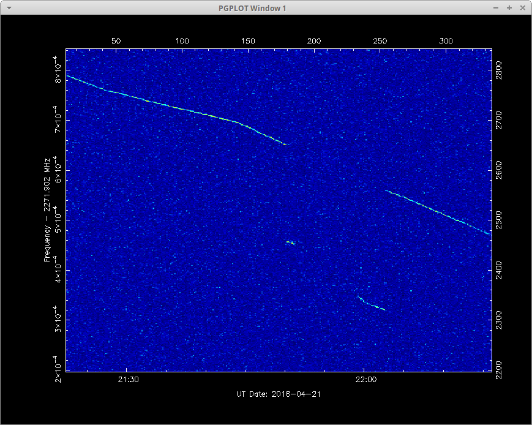Click the short signal segment near 22:00
Viewport: 532px width, 425px height.
click(372, 304)
